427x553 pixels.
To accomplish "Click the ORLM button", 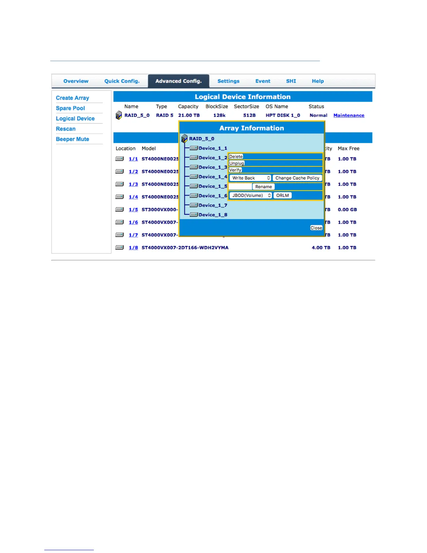I will (x=283, y=196).
